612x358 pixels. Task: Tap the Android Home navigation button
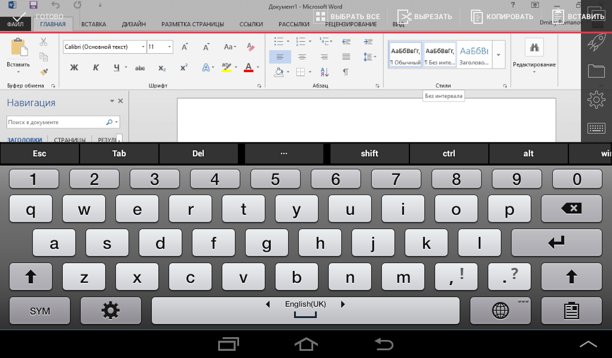point(306,344)
